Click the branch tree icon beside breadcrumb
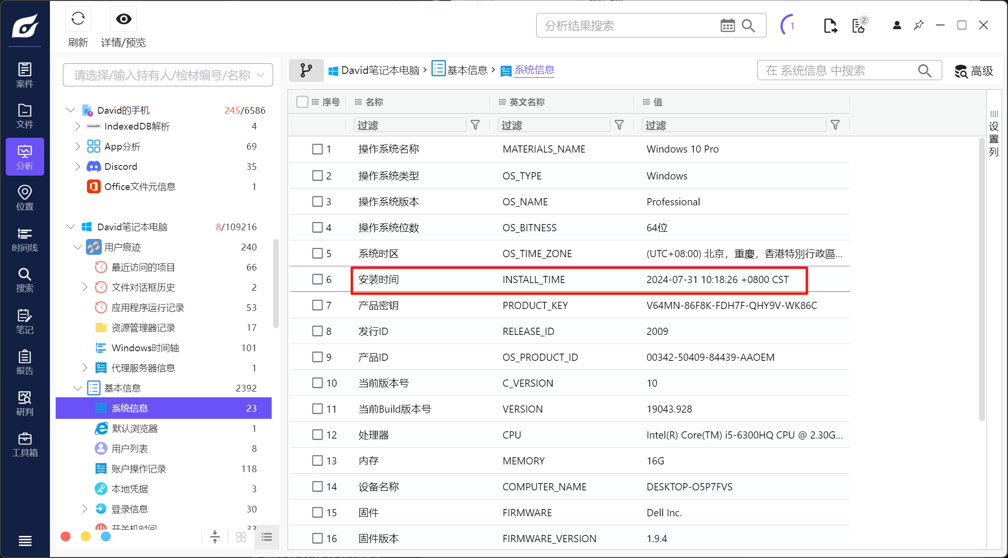The width and height of the screenshot is (1008, 558). click(306, 71)
